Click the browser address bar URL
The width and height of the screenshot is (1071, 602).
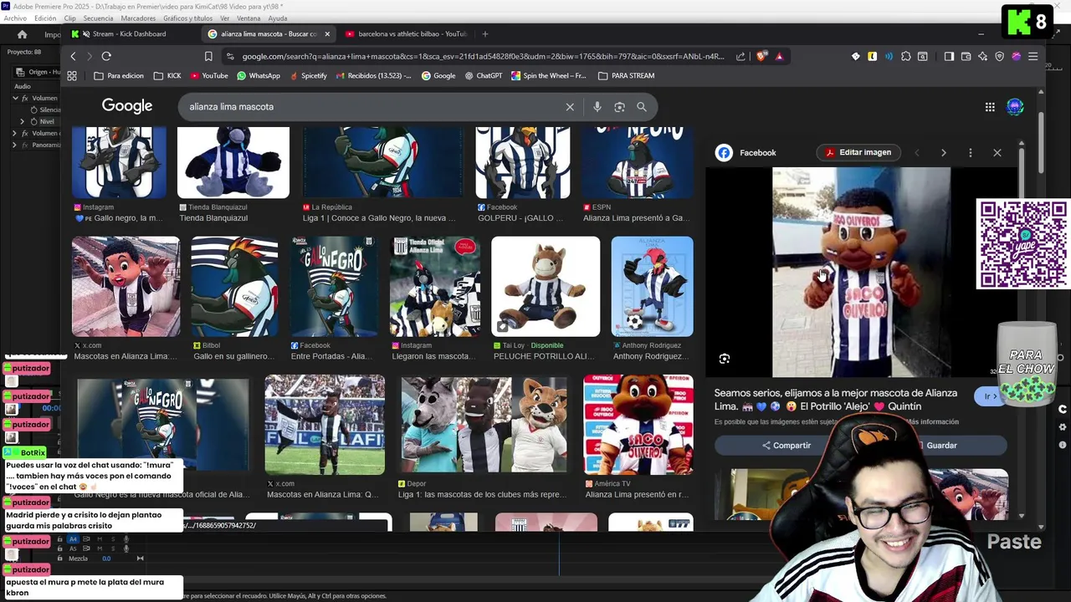[483, 56]
